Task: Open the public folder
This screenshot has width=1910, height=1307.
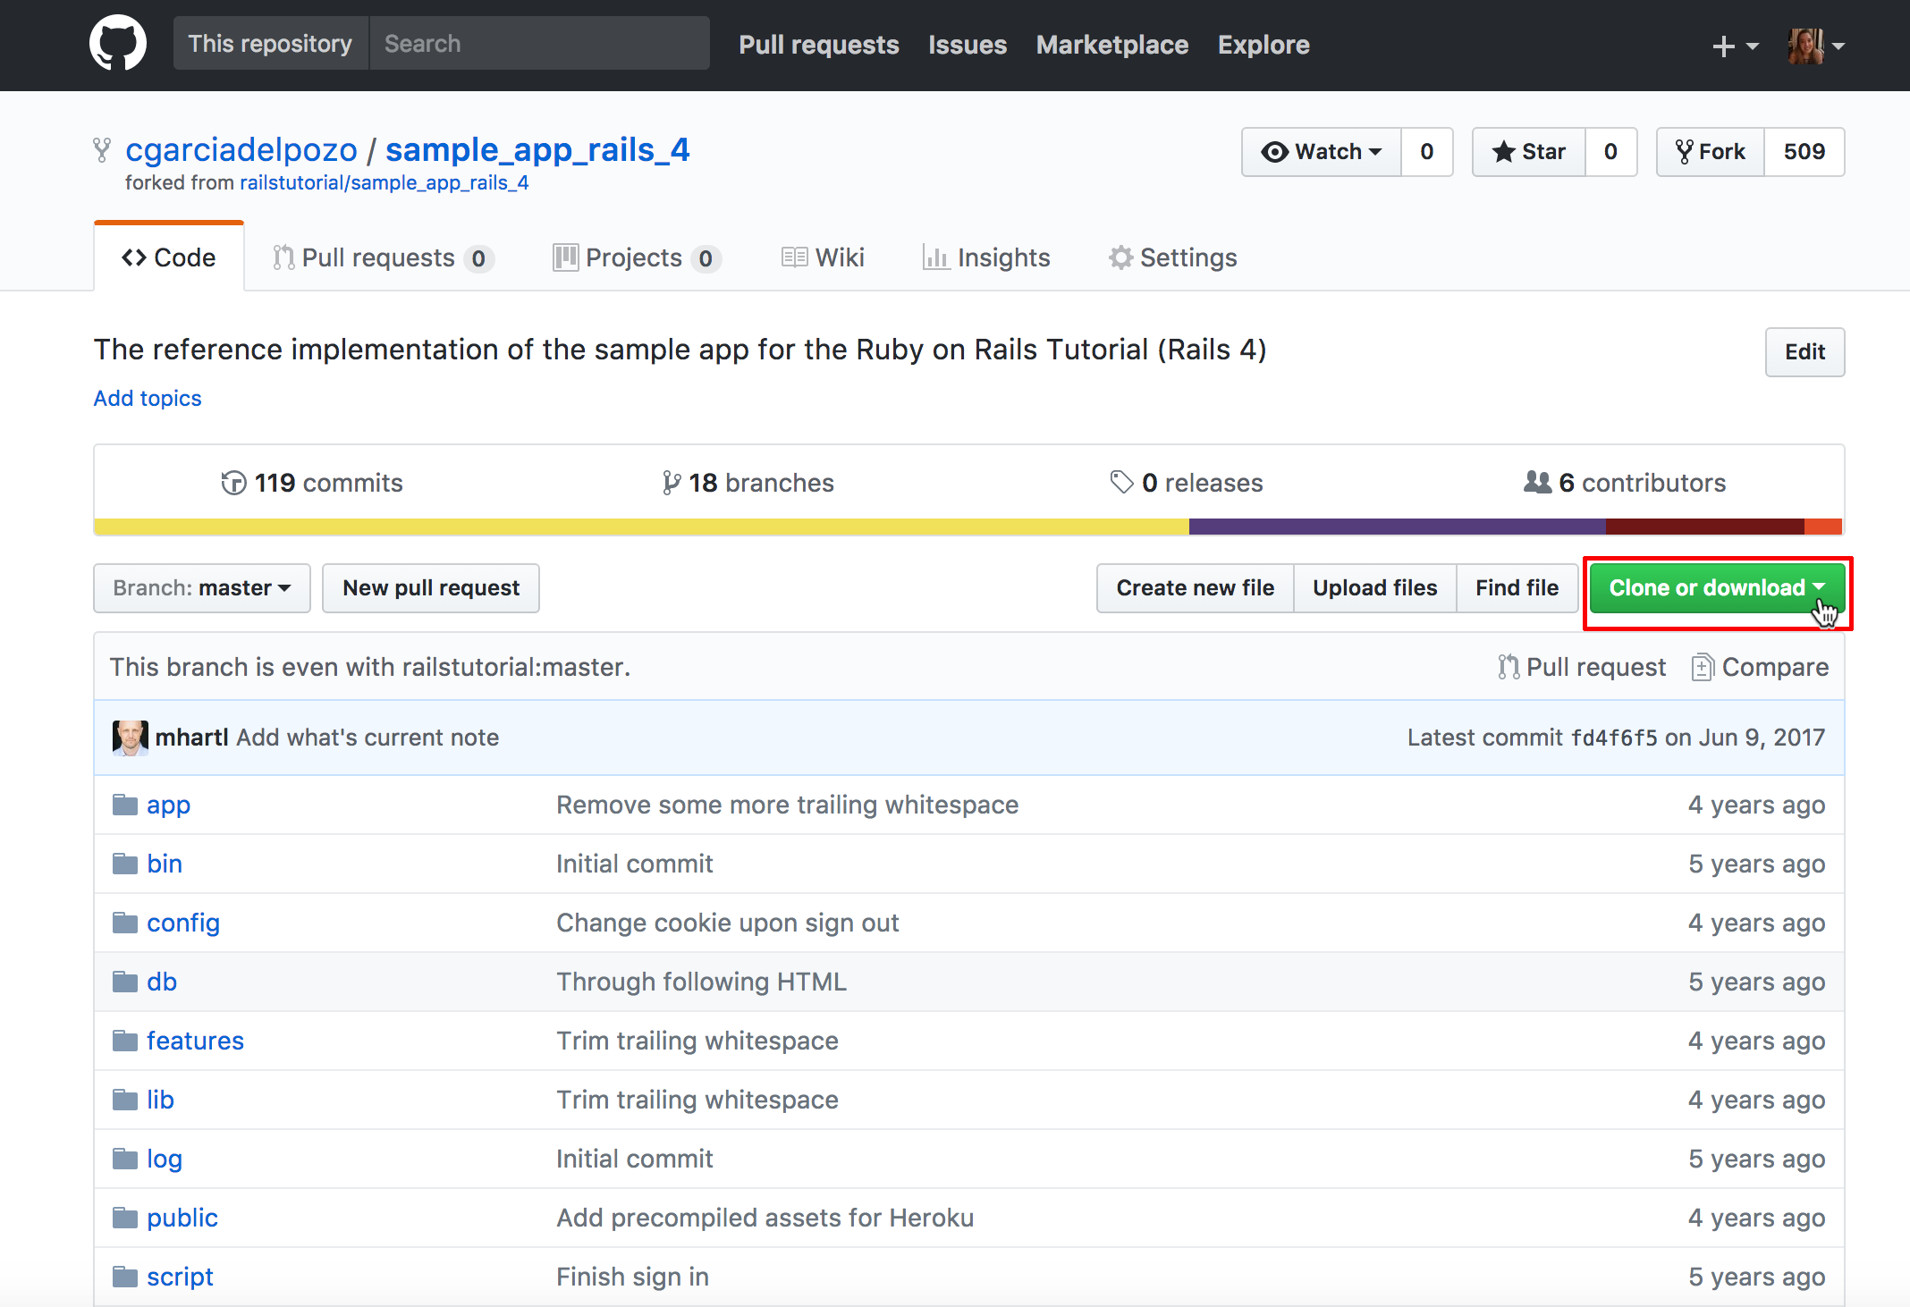Action: [x=182, y=1218]
